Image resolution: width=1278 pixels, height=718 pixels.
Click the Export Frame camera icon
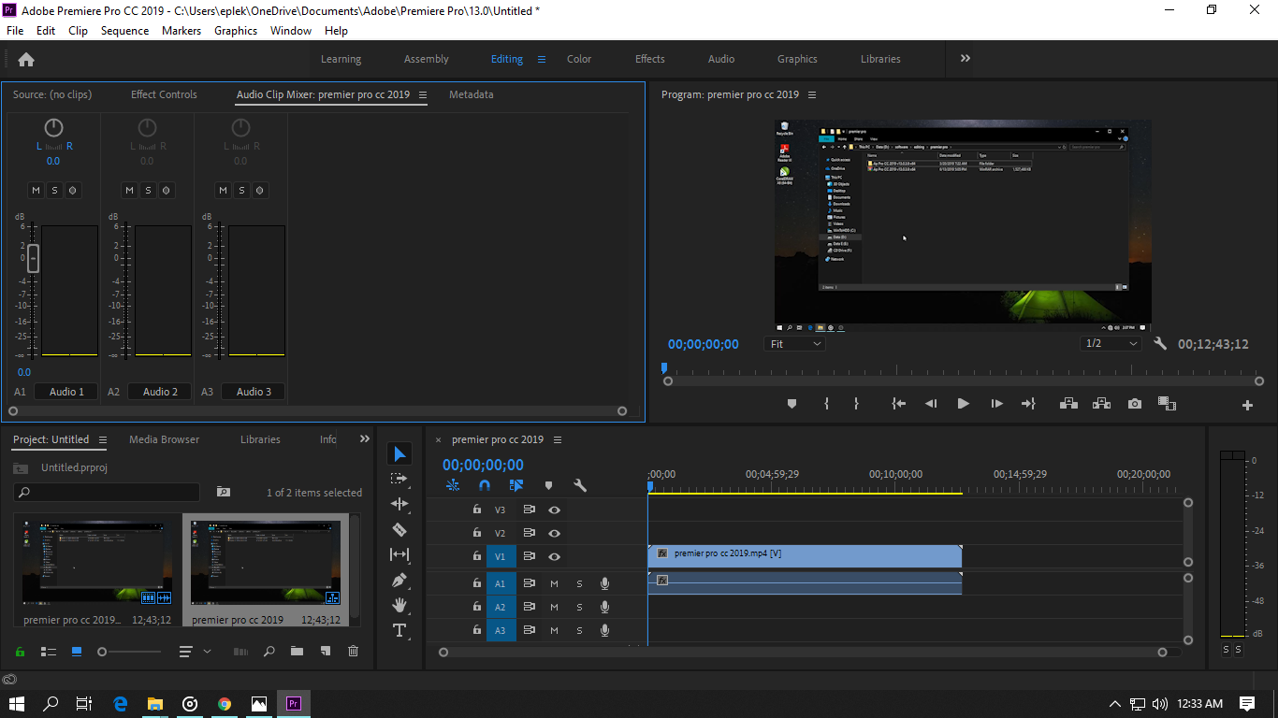[x=1134, y=404]
